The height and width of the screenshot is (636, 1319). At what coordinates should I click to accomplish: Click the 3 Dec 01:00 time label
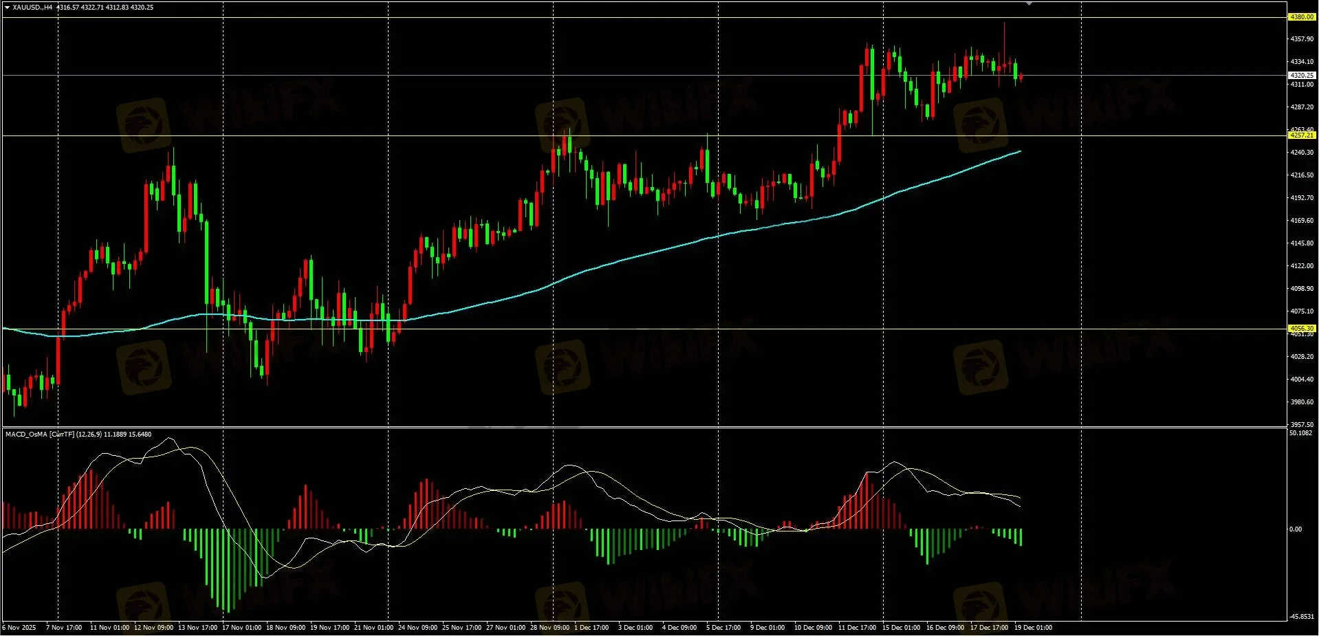click(x=635, y=628)
